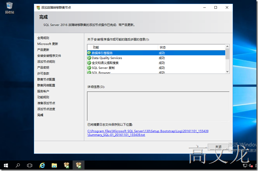The image size is (258, 171).
Task: Click the 成功 status of Data Quality Services
Action: pyautogui.click(x=161, y=58)
